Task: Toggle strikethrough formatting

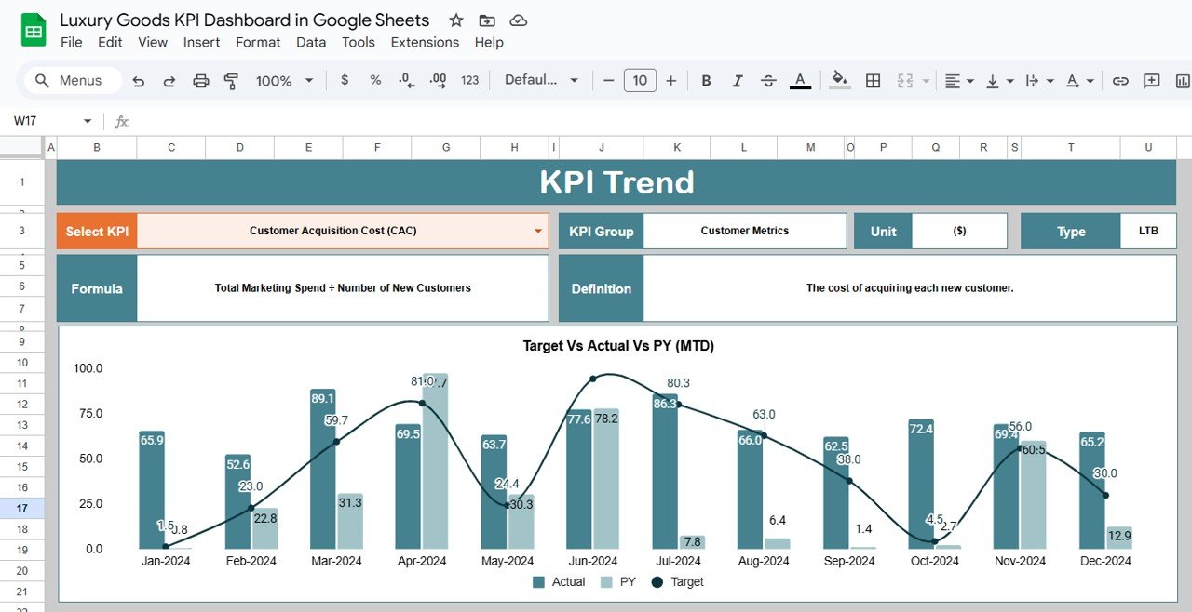Action: tap(768, 81)
